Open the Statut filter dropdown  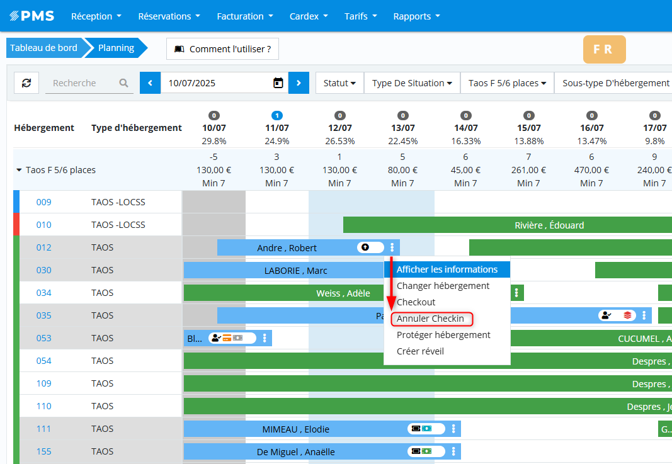coord(339,83)
